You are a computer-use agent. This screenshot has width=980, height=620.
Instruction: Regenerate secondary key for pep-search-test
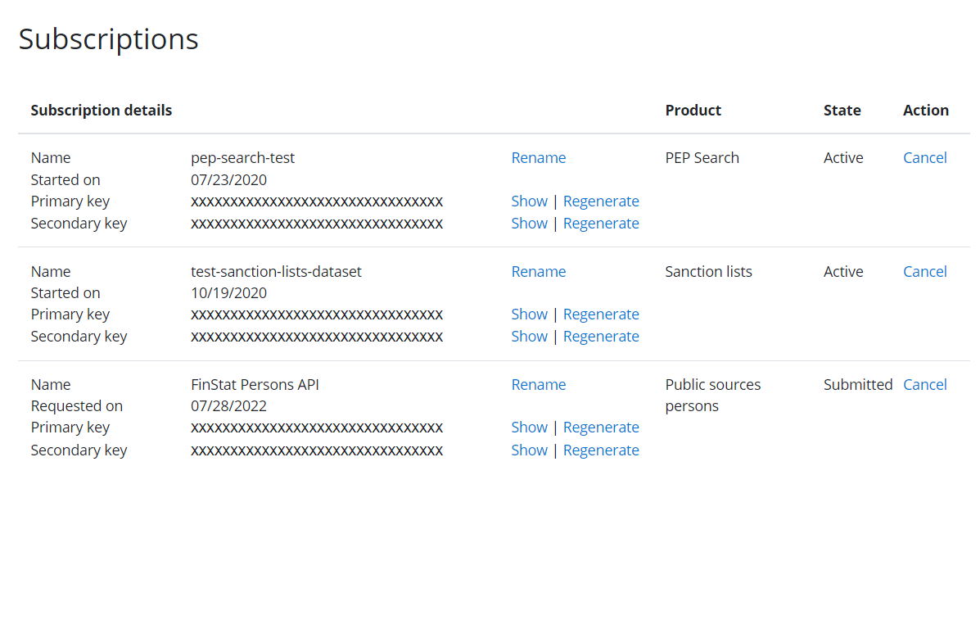tap(601, 224)
